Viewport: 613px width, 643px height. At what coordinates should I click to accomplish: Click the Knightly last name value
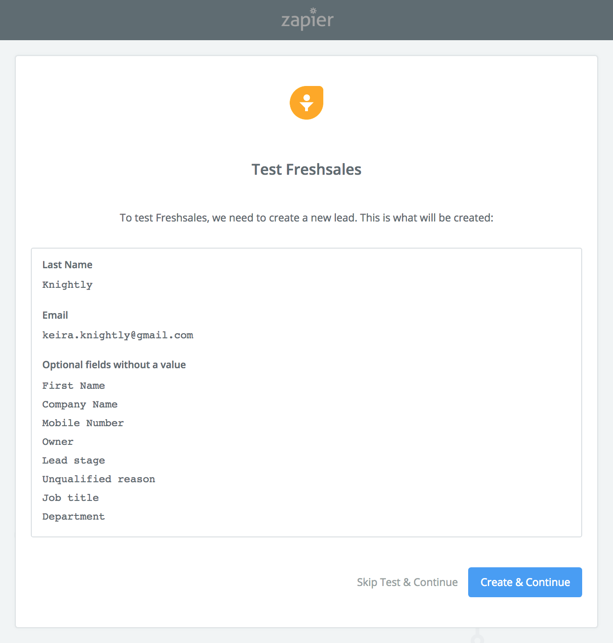[67, 285]
